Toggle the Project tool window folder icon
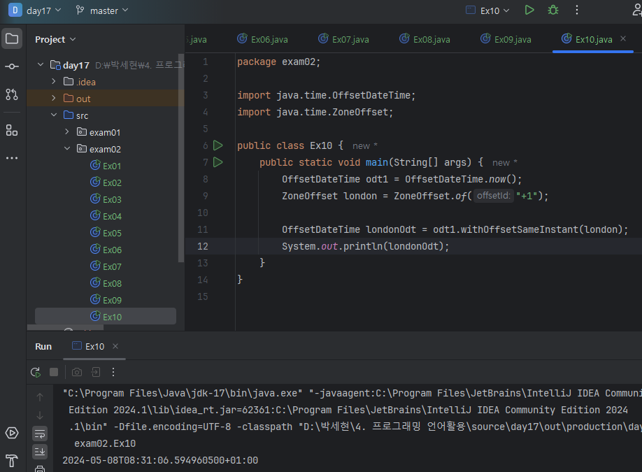Image resolution: width=642 pixels, height=472 pixels. tap(12, 38)
